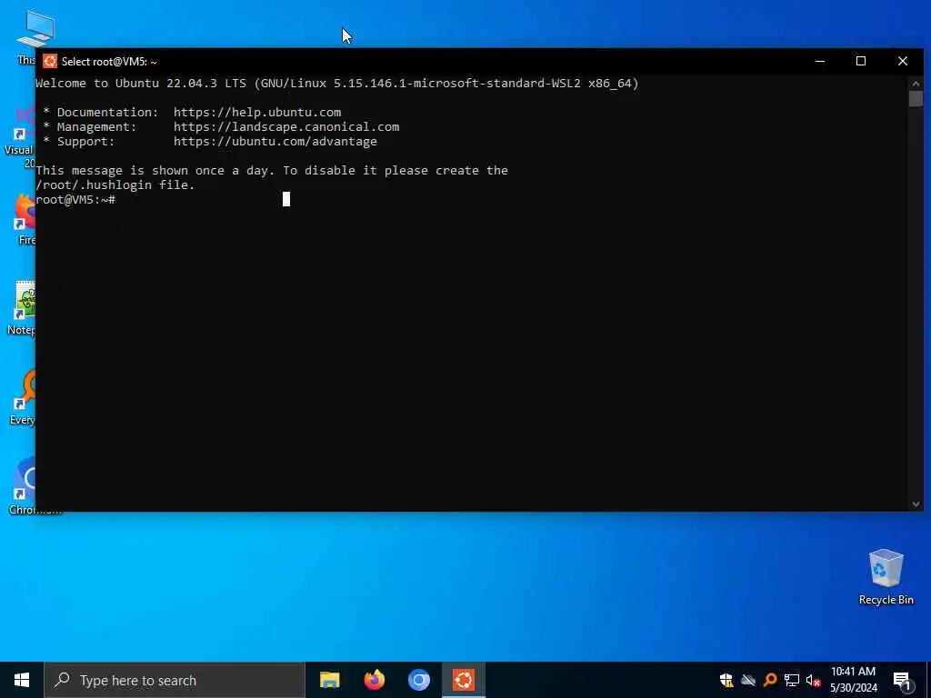Launch Firefox from the taskbar

tap(374, 680)
